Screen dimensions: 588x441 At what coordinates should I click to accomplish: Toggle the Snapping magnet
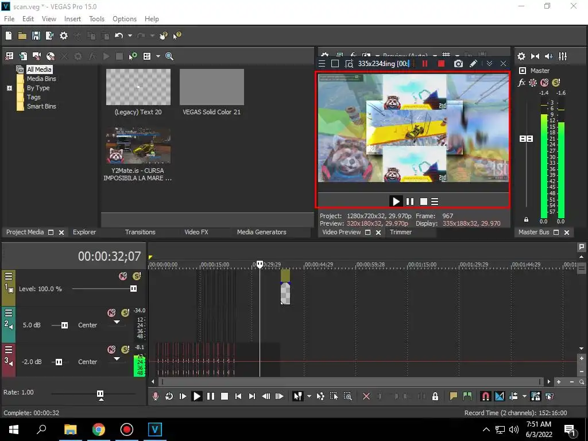point(485,396)
